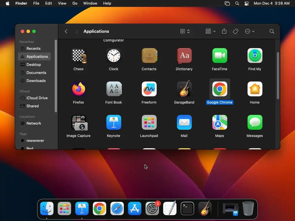The height and width of the screenshot is (221, 295).
Task: Select Network under Locations
Action: [x=34, y=123]
